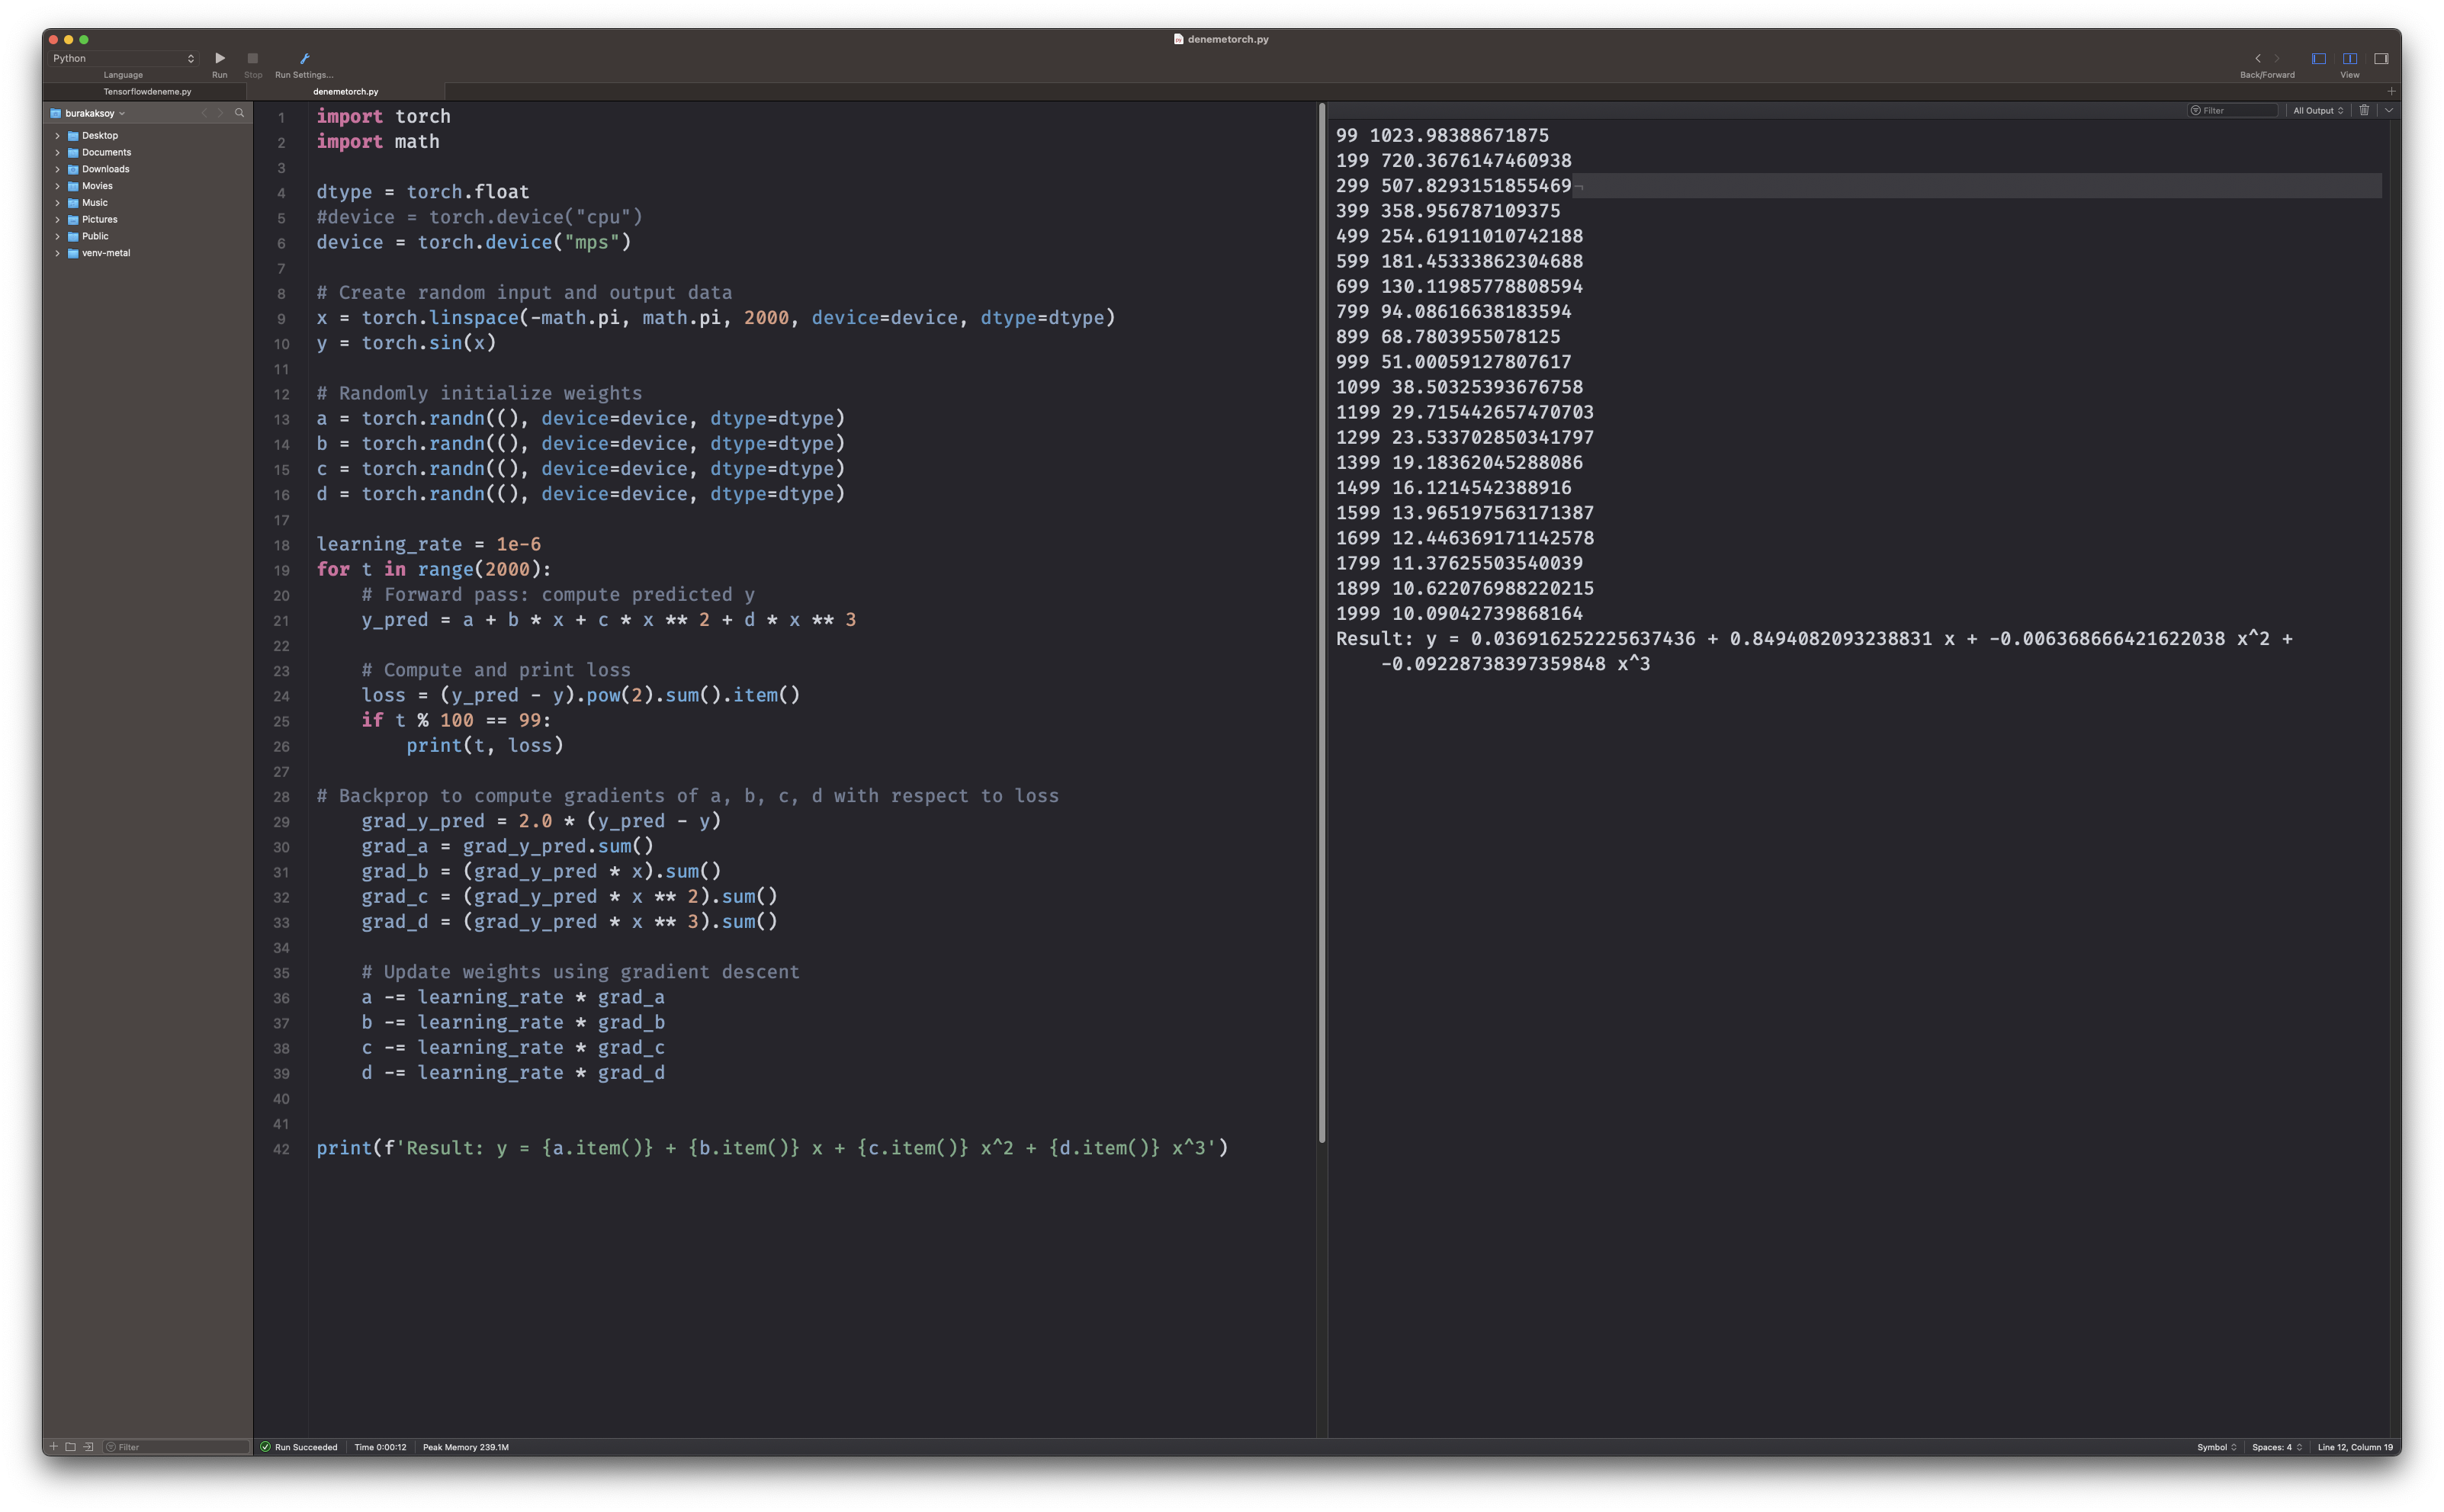This screenshot has width=2444, height=1512.
Task: Open Run Settings via the wrench icon
Action: [305, 59]
